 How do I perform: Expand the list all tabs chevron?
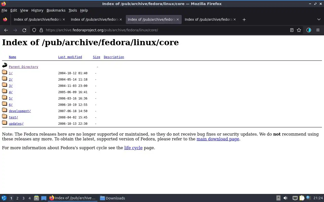pos(319,19)
